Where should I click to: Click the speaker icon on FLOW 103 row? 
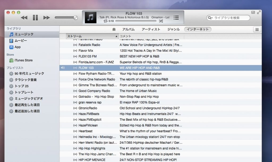click(x=63, y=68)
